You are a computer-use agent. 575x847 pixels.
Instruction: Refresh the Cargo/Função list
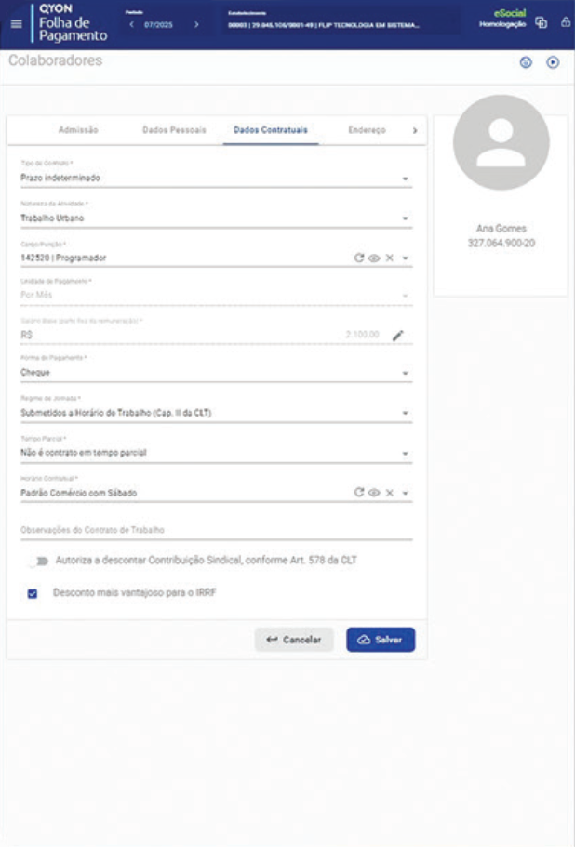click(358, 258)
